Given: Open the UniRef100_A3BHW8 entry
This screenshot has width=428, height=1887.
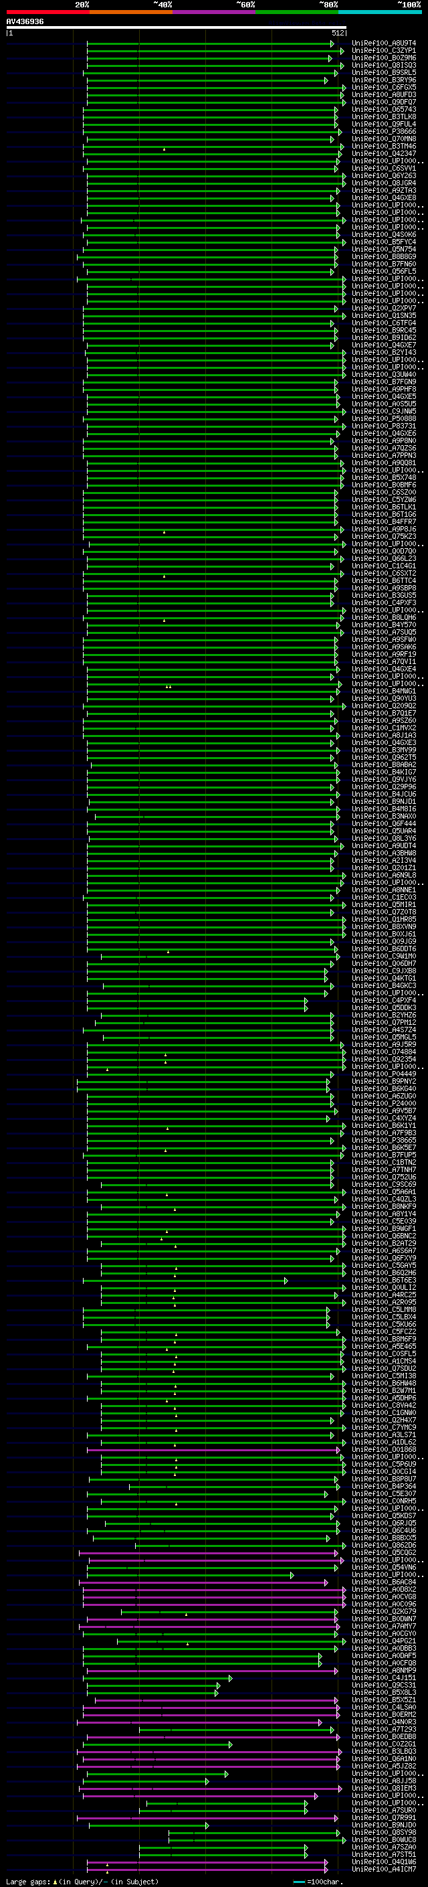Looking at the screenshot, I should pyautogui.click(x=384, y=853).
